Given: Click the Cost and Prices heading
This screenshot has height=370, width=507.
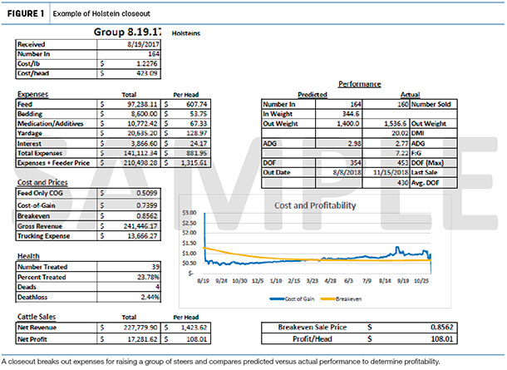Looking at the screenshot, I should point(42,182).
